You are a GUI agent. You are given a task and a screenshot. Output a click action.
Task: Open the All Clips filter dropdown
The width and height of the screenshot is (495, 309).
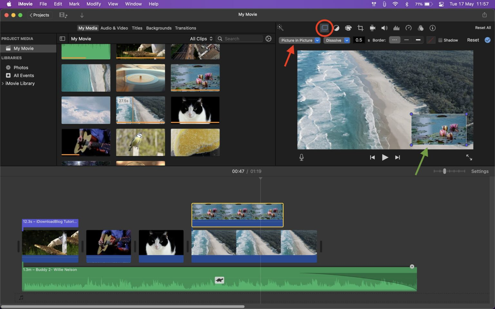click(x=201, y=39)
